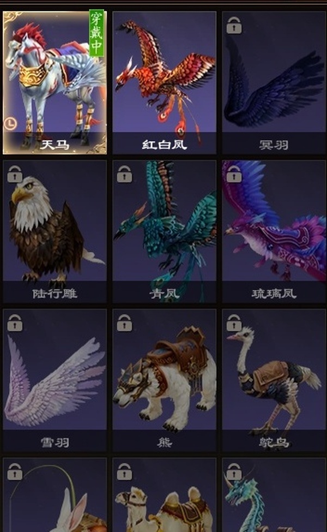Click the lock icon on 鸵鸟 ostrich card

234,322
